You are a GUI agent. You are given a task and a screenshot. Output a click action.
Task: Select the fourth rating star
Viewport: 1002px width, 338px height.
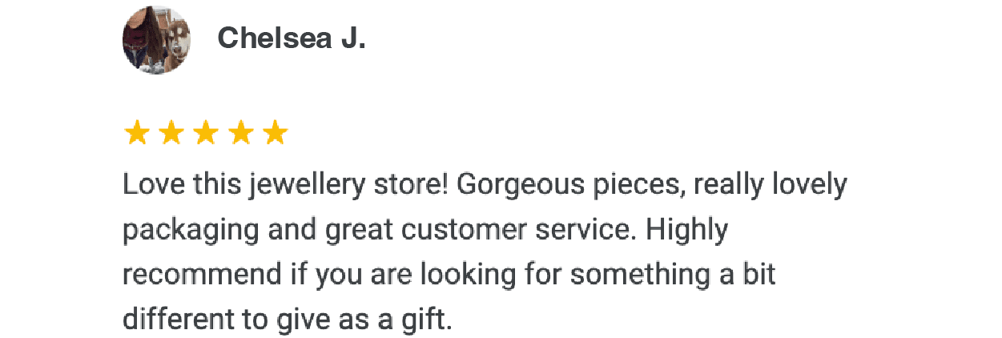[x=240, y=133]
